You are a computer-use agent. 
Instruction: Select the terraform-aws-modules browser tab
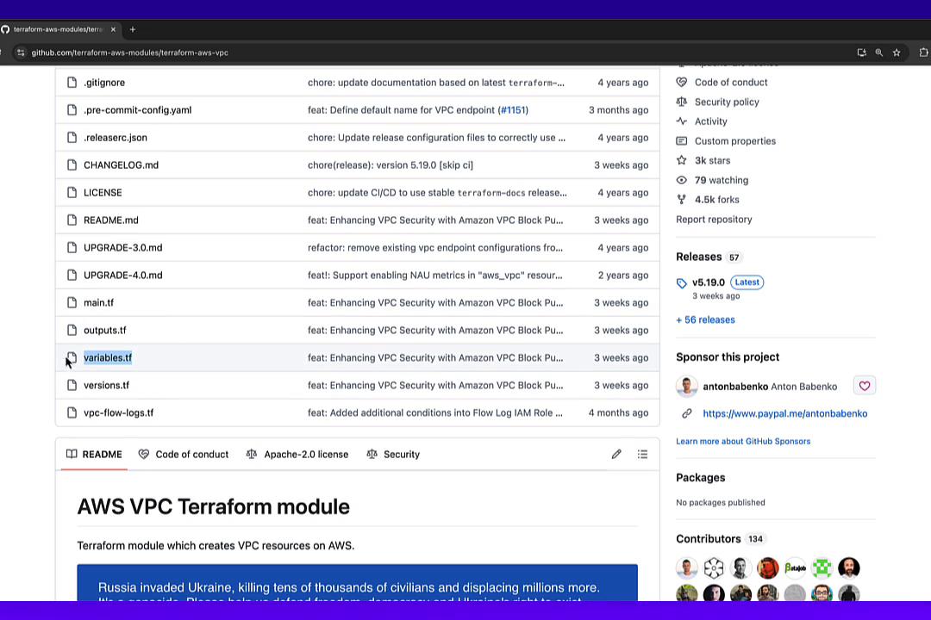(59, 29)
